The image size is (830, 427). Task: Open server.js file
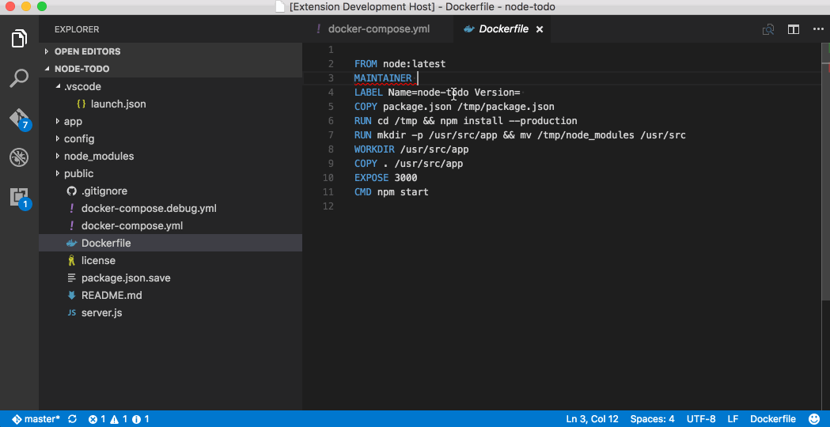point(170,312)
